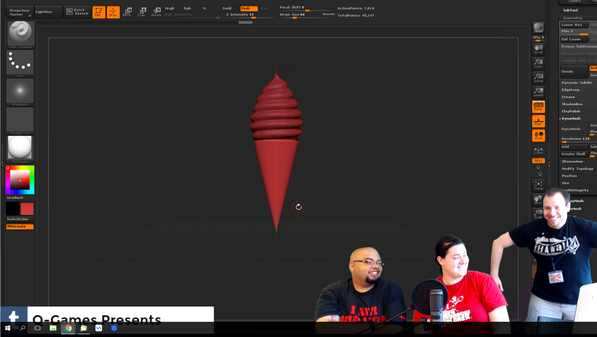Screen dimensions: 597x337
Task: Click the Divide button
Action: 574,72
